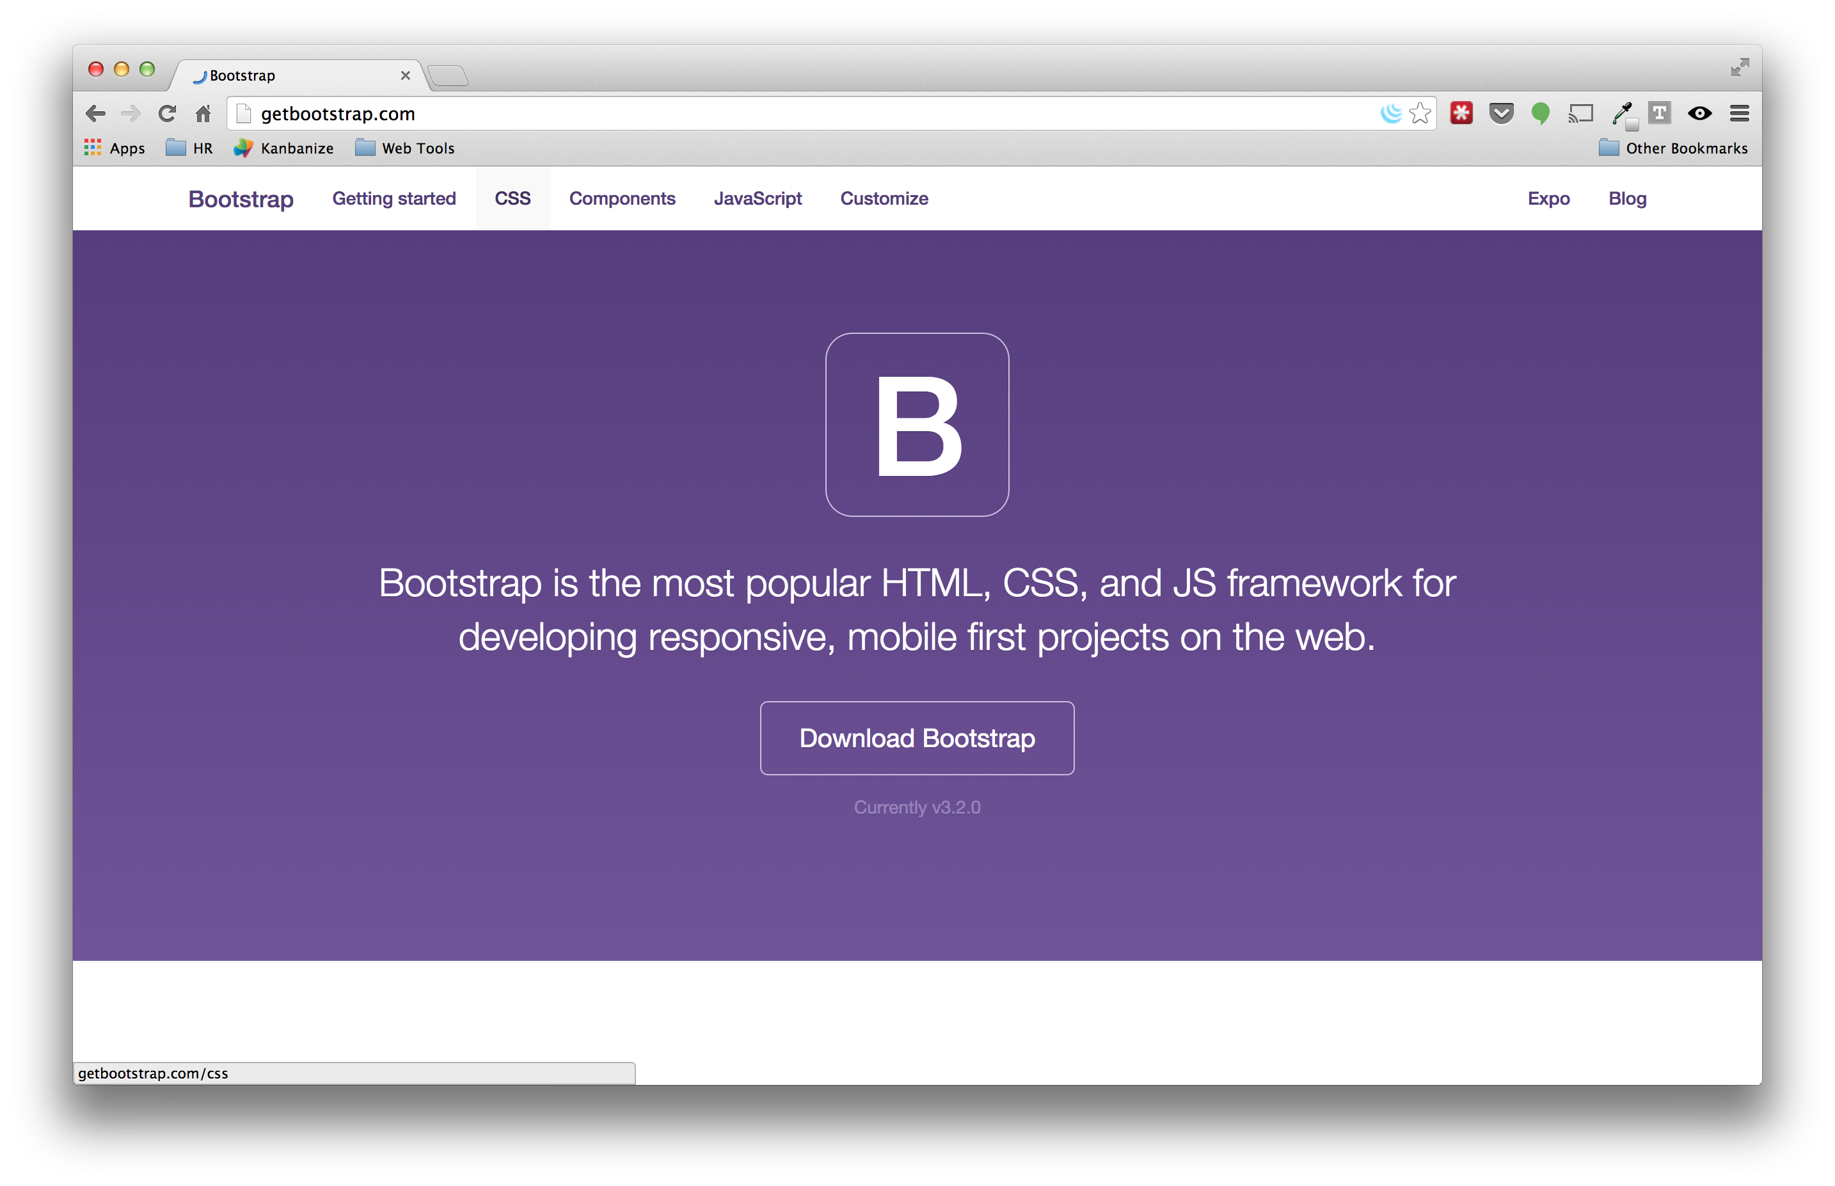Open the Components nav item
This screenshot has width=1835, height=1186.
tap(622, 199)
